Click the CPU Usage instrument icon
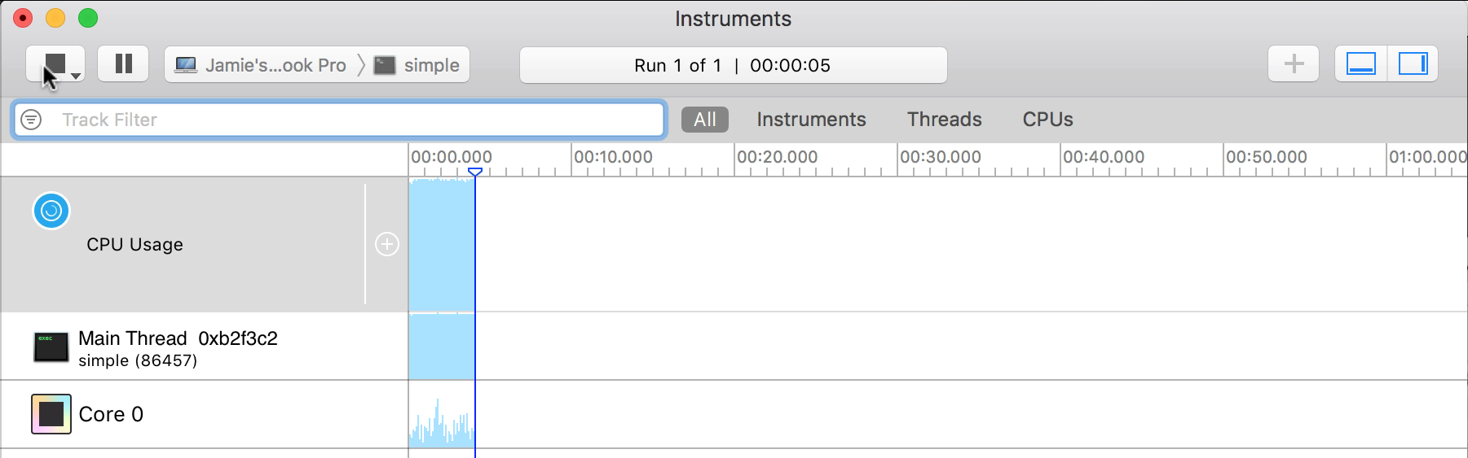The width and height of the screenshot is (1468, 458). coord(51,211)
